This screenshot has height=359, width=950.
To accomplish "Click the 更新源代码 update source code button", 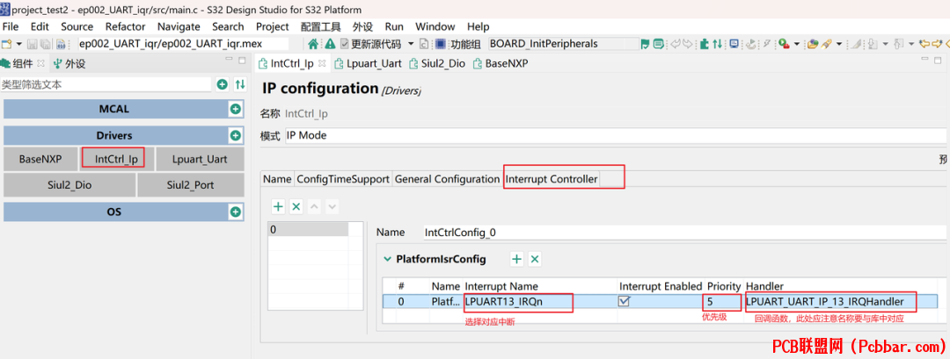I will click(x=370, y=44).
